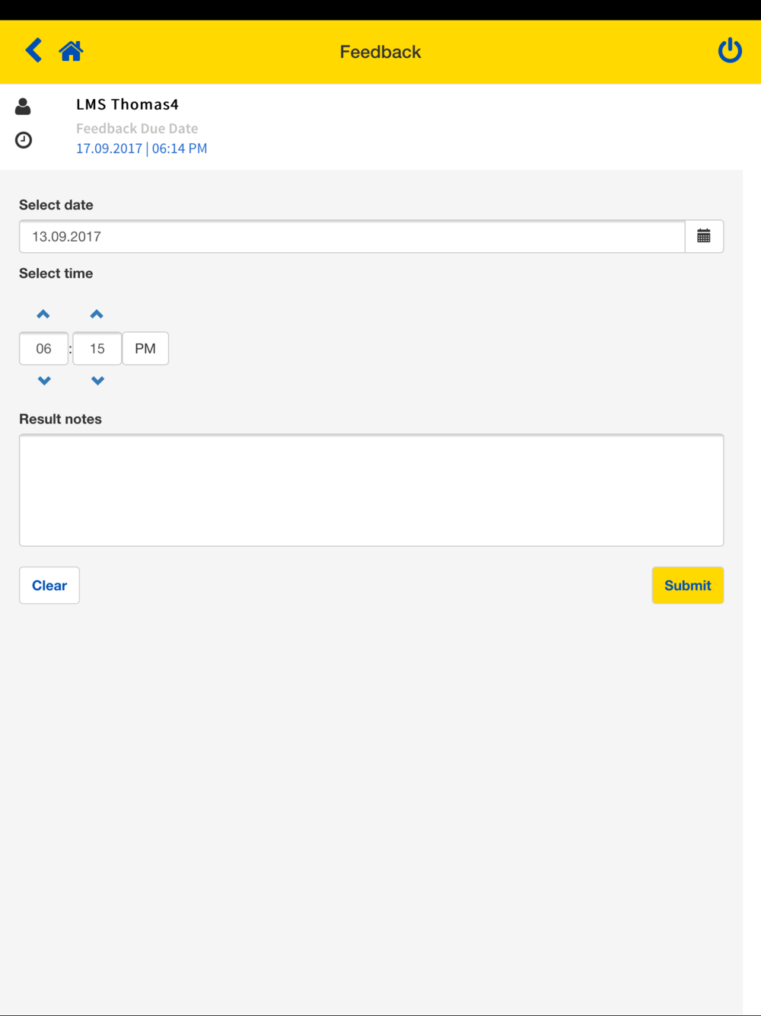Click the Feedback page title
The image size is (761, 1016).
[380, 52]
